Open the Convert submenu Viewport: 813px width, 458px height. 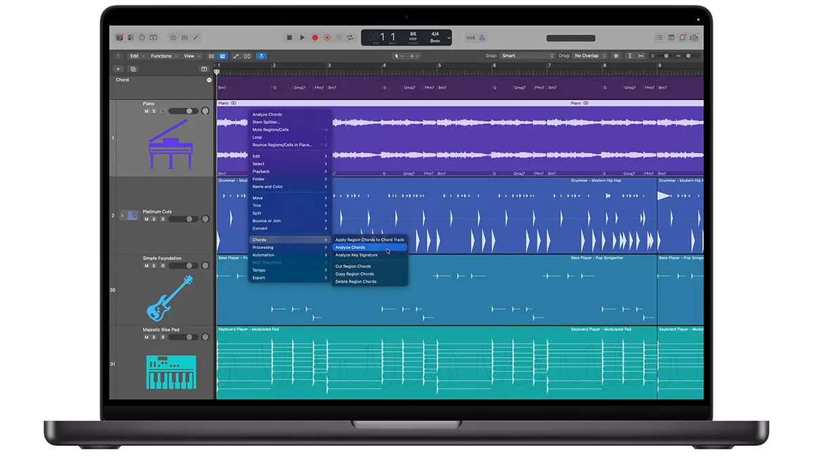tap(289, 229)
